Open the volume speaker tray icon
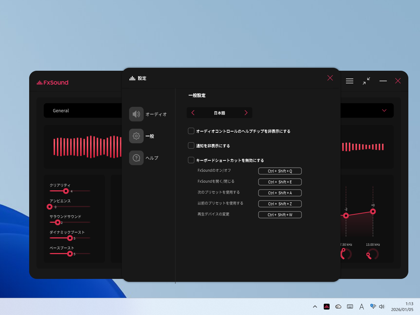This screenshot has height=315, width=420. (382, 307)
